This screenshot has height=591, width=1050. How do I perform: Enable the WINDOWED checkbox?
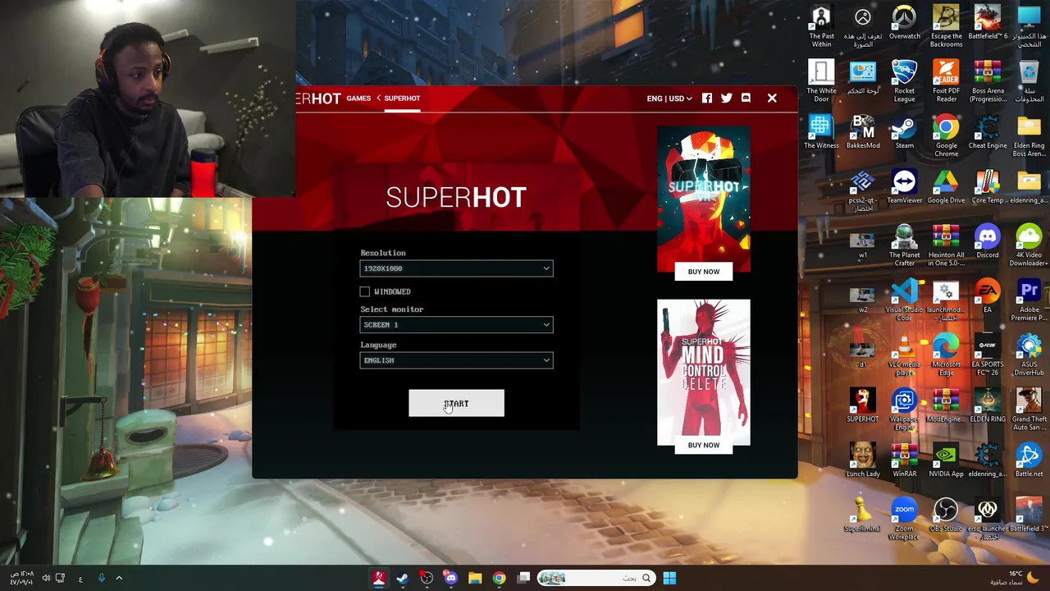(365, 291)
